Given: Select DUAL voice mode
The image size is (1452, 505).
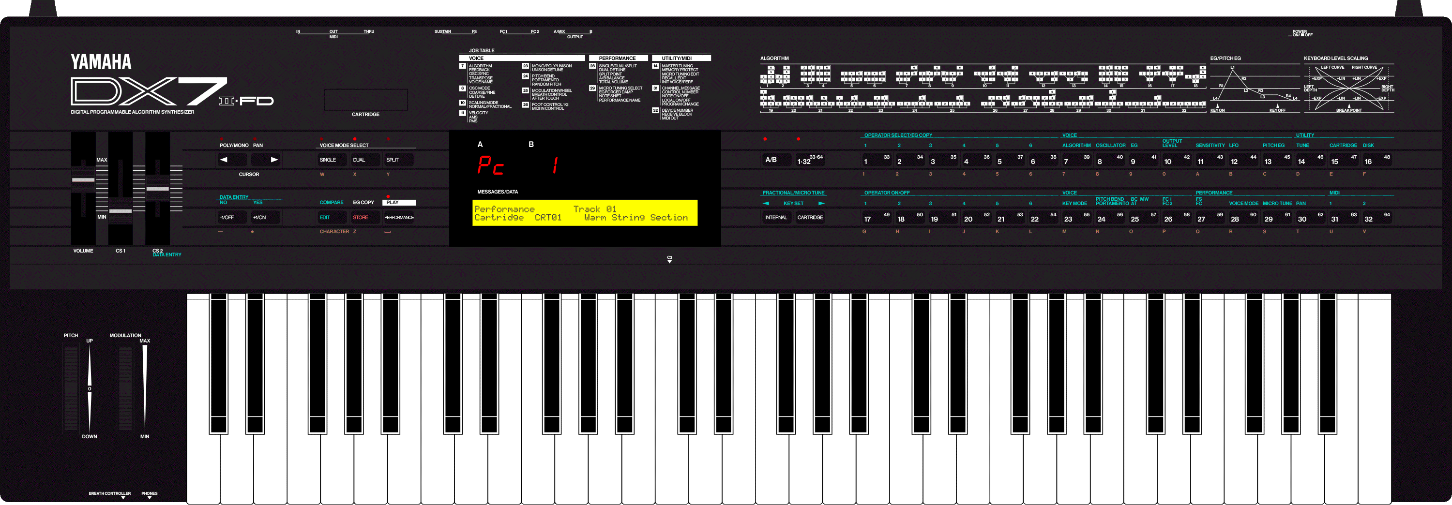Looking at the screenshot, I should pos(365,160).
